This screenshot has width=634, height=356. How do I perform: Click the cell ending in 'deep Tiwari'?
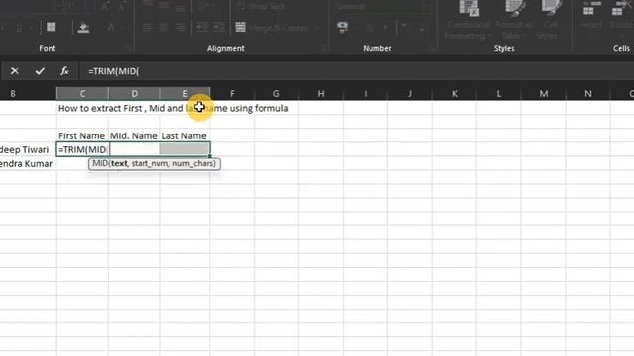[x=28, y=149]
